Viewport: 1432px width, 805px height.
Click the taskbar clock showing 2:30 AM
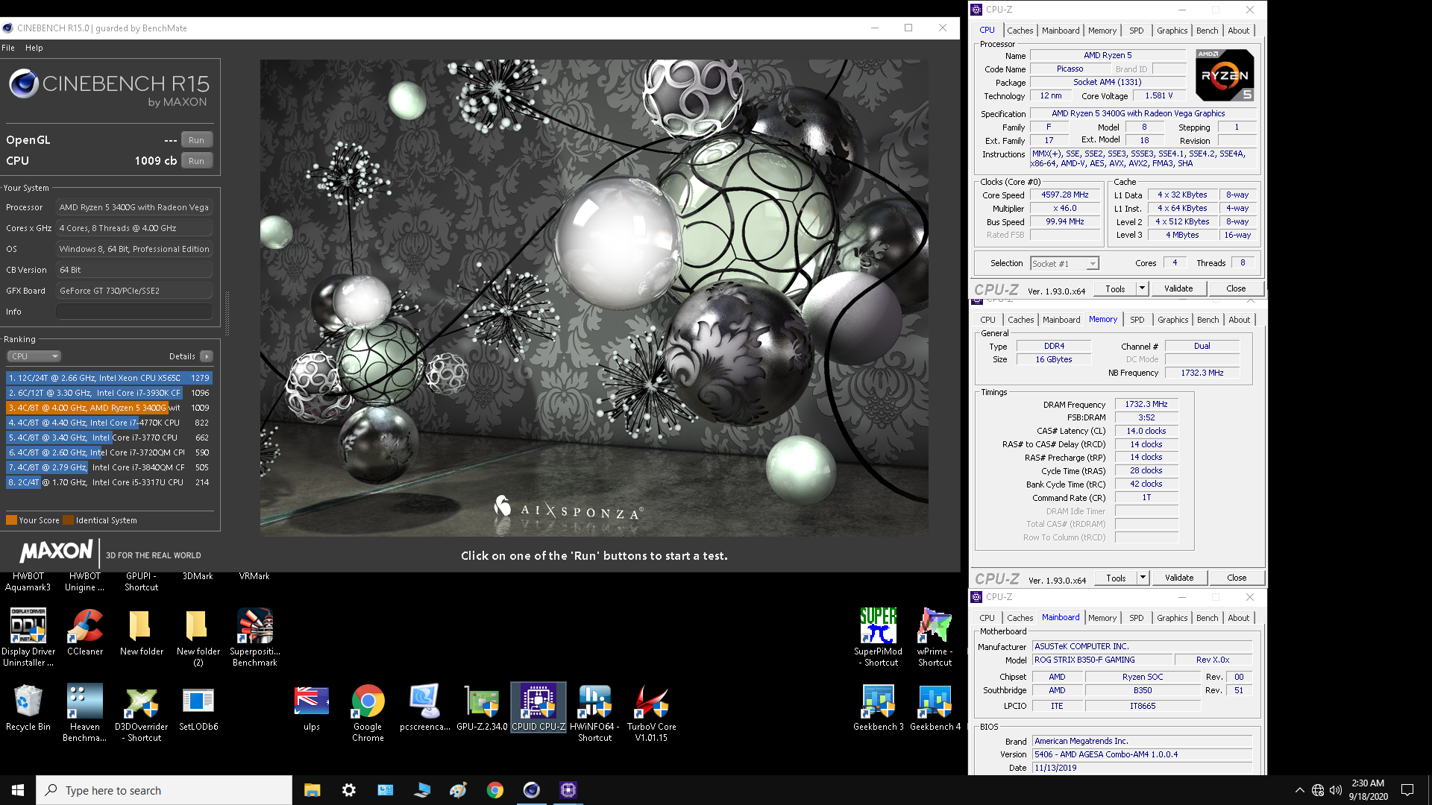[x=1368, y=790]
